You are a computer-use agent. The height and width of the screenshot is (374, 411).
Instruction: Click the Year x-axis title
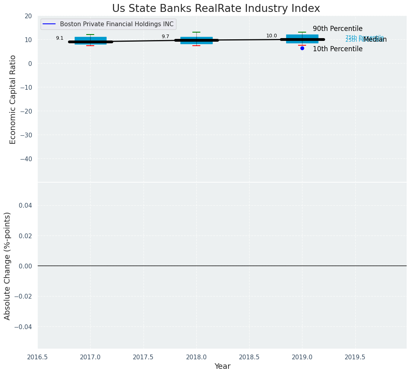click(222, 366)
